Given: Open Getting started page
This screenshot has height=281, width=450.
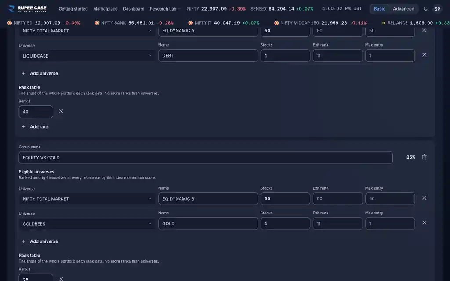Looking at the screenshot, I should click(x=73, y=9).
